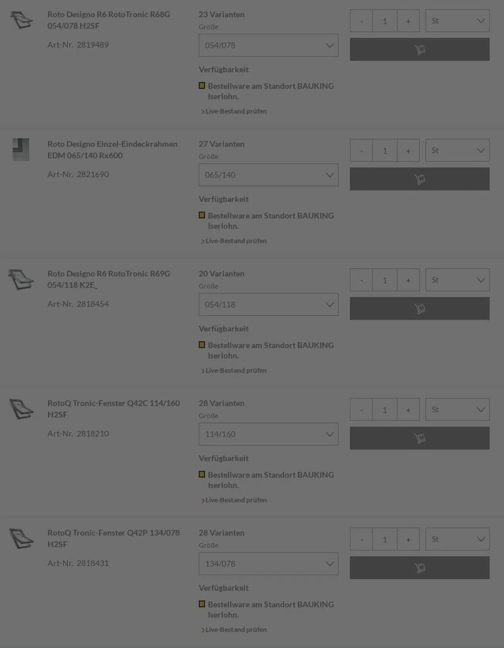The width and height of the screenshot is (504, 648).
Task: Increase quantity for RotoQ Q42P 134/078
Action: 408,539
